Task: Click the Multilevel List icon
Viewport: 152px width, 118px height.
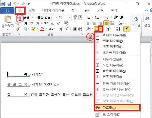Action: pos(106,17)
